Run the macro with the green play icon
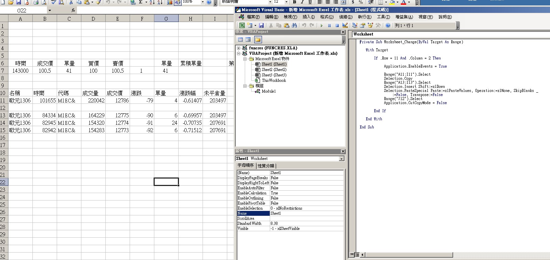The width and height of the screenshot is (550, 260). pyautogui.click(x=321, y=25)
